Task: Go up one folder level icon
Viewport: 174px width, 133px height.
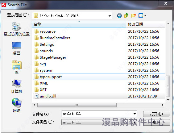Action: 126,15
